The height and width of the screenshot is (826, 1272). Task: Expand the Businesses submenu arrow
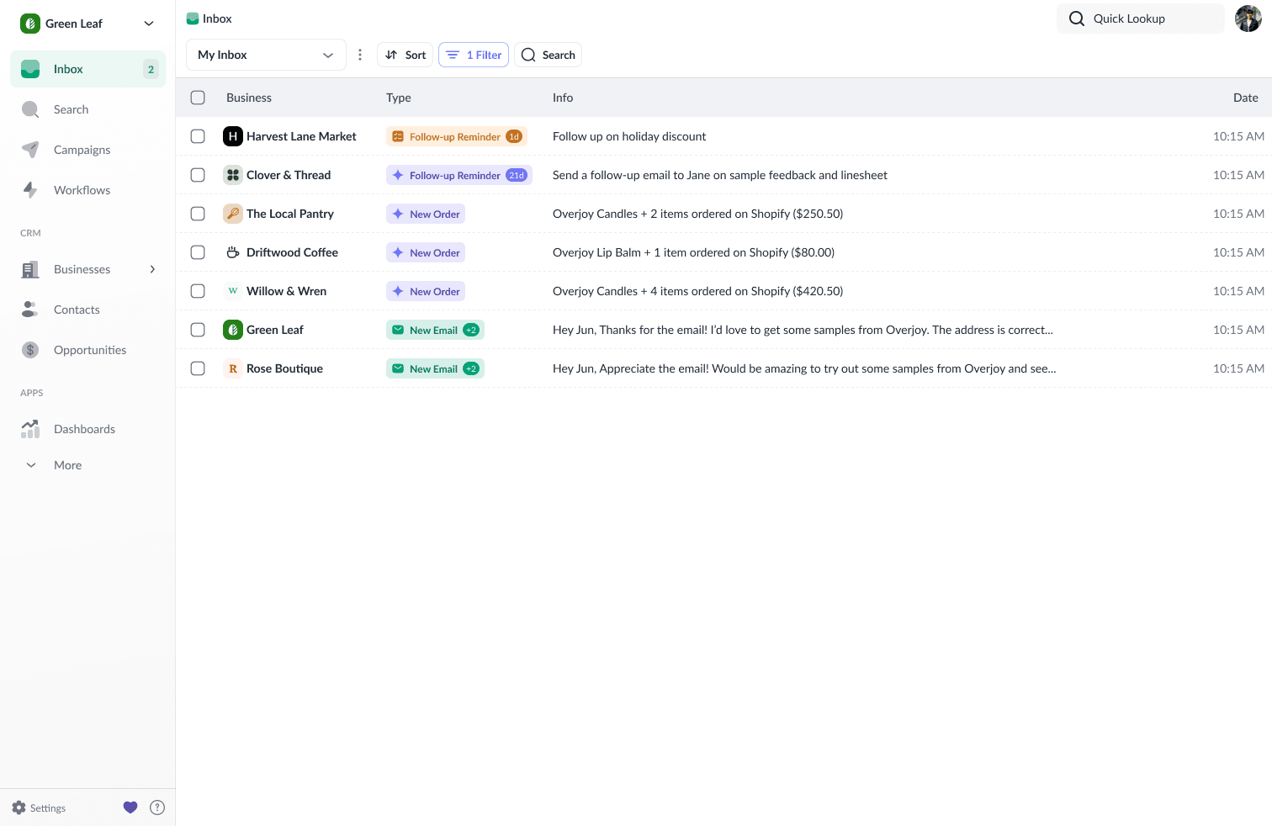[x=152, y=269]
